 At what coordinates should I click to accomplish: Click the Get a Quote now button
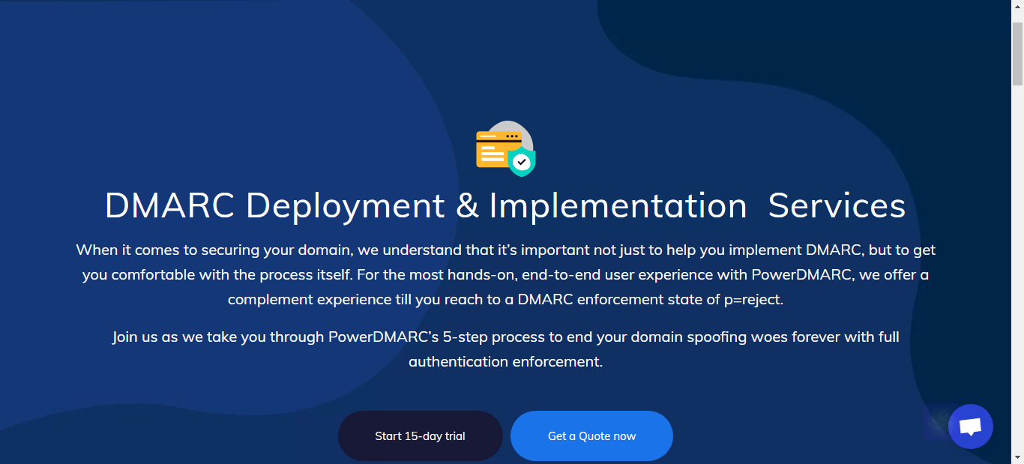point(591,436)
